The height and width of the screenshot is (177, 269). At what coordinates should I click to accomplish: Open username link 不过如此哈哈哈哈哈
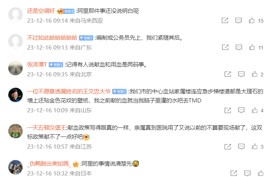click(x=52, y=38)
